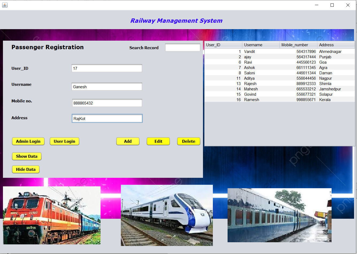Click inside the Search Record field
This screenshot has height=254, width=357.
coord(183,47)
